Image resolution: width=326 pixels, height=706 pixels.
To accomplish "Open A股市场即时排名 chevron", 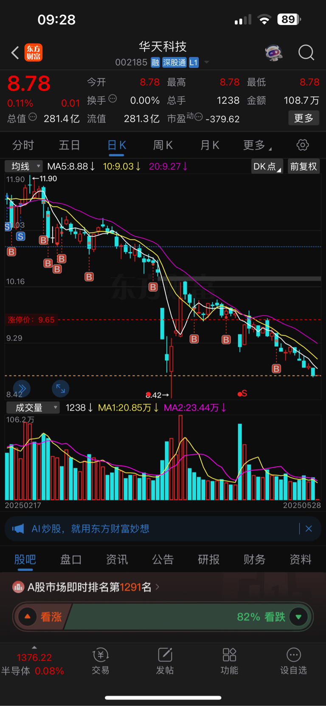I will coord(157,587).
